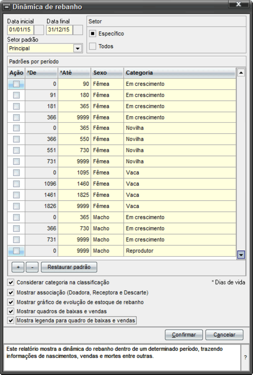Select Até cell with value 180
Image resolution: width=253 pixels, height=375 pixels.
75,95
